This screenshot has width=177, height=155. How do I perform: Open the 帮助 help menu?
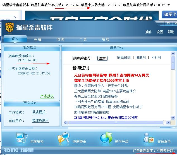tap(171, 32)
